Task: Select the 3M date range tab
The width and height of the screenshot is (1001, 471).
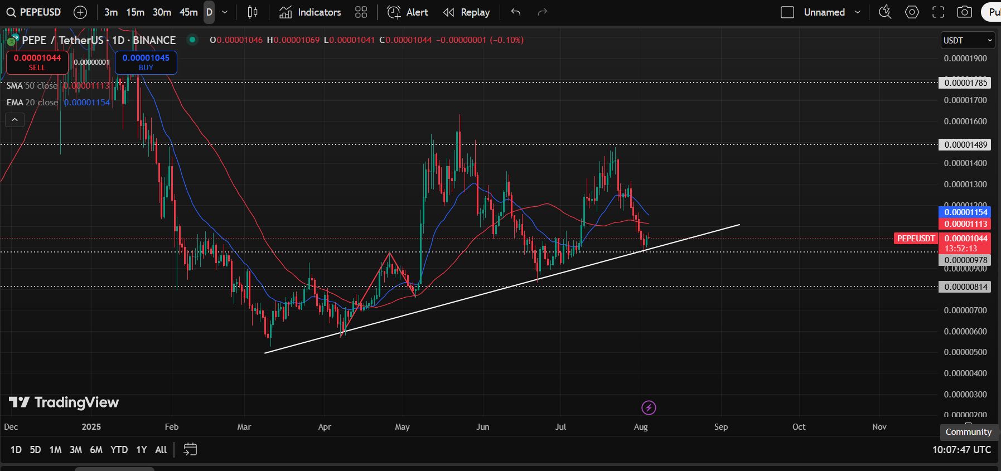Action: (76, 450)
